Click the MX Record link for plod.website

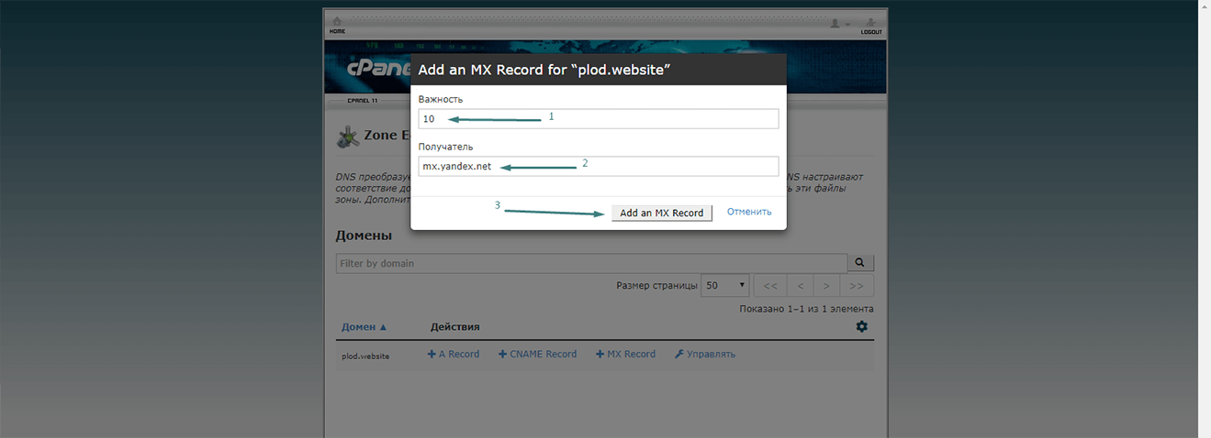(x=625, y=354)
